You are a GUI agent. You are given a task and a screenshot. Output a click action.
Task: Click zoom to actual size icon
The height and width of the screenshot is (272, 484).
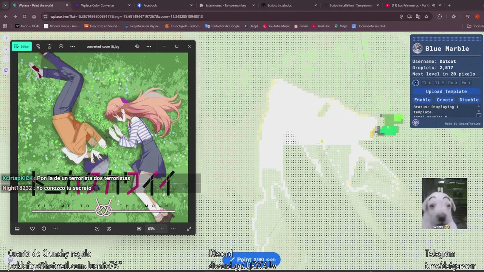pyautogui.click(x=139, y=229)
